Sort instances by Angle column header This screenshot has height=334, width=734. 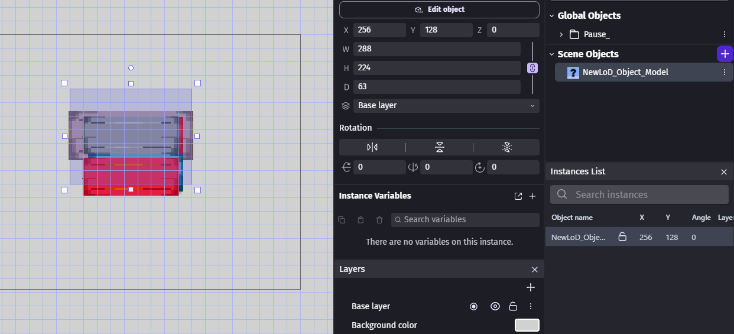coord(701,218)
